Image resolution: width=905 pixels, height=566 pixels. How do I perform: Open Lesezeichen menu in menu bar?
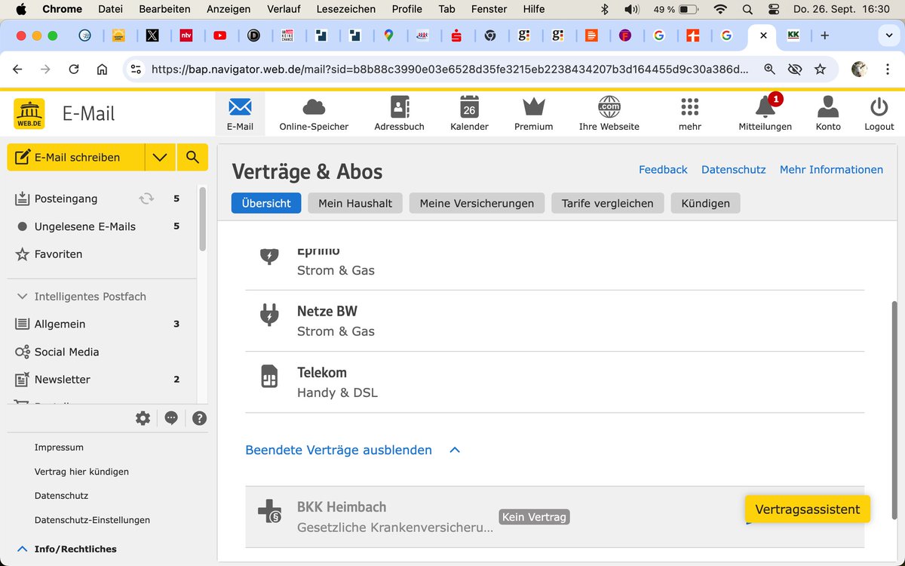[347, 9]
